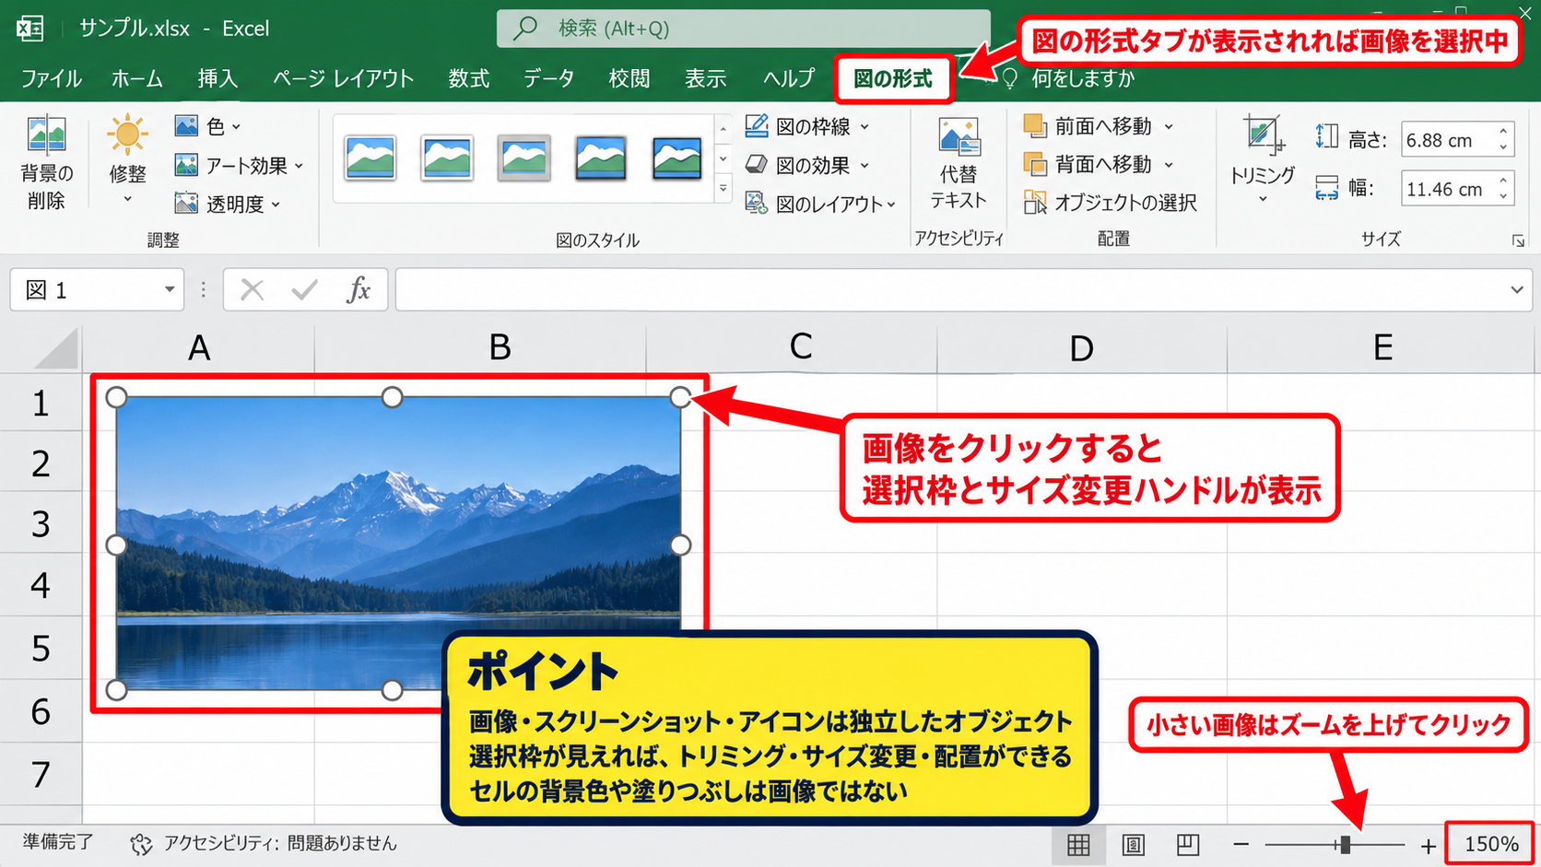The height and width of the screenshot is (867, 1541).
Task: Select row 7 header
Action: click(x=41, y=775)
